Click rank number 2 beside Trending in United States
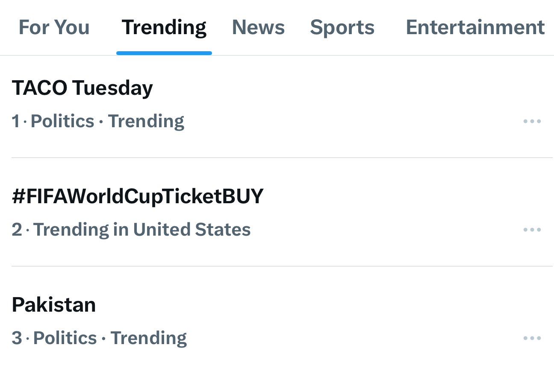554x368 pixels. click(x=17, y=230)
